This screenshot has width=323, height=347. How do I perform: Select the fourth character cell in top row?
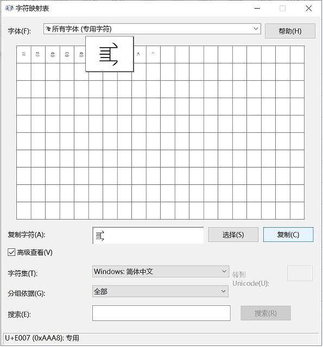67,54
